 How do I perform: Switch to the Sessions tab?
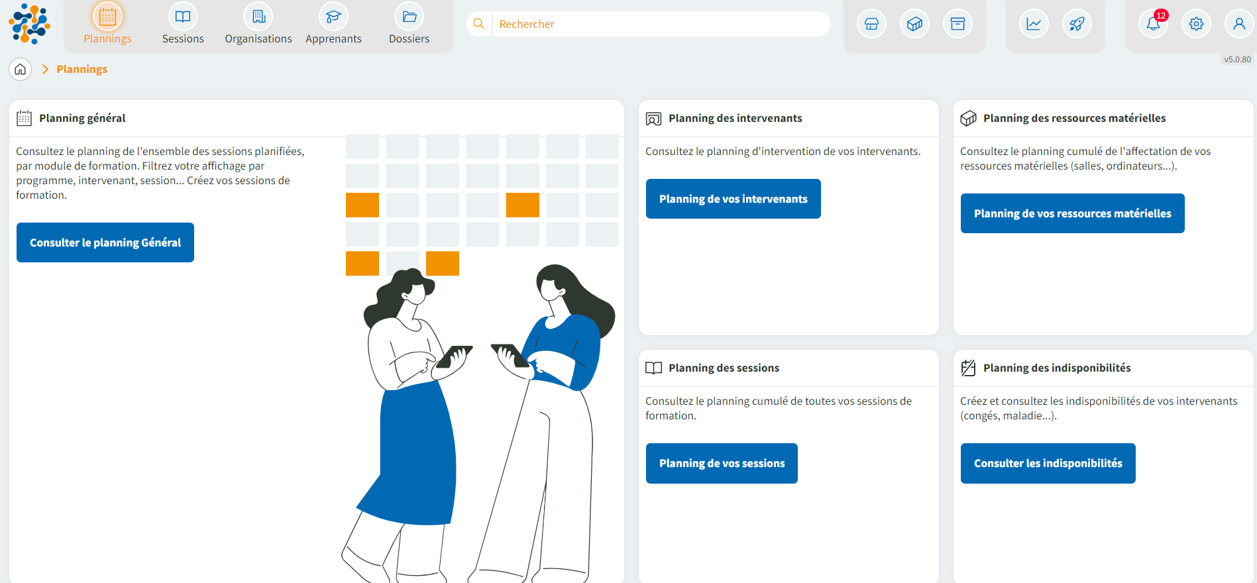click(183, 25)
